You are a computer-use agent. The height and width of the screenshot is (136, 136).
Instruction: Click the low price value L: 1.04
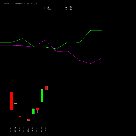(x=69, y=9)
